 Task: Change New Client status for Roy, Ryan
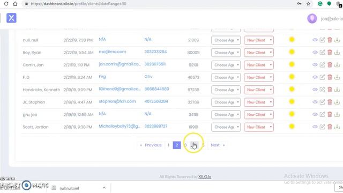(259, 53)
